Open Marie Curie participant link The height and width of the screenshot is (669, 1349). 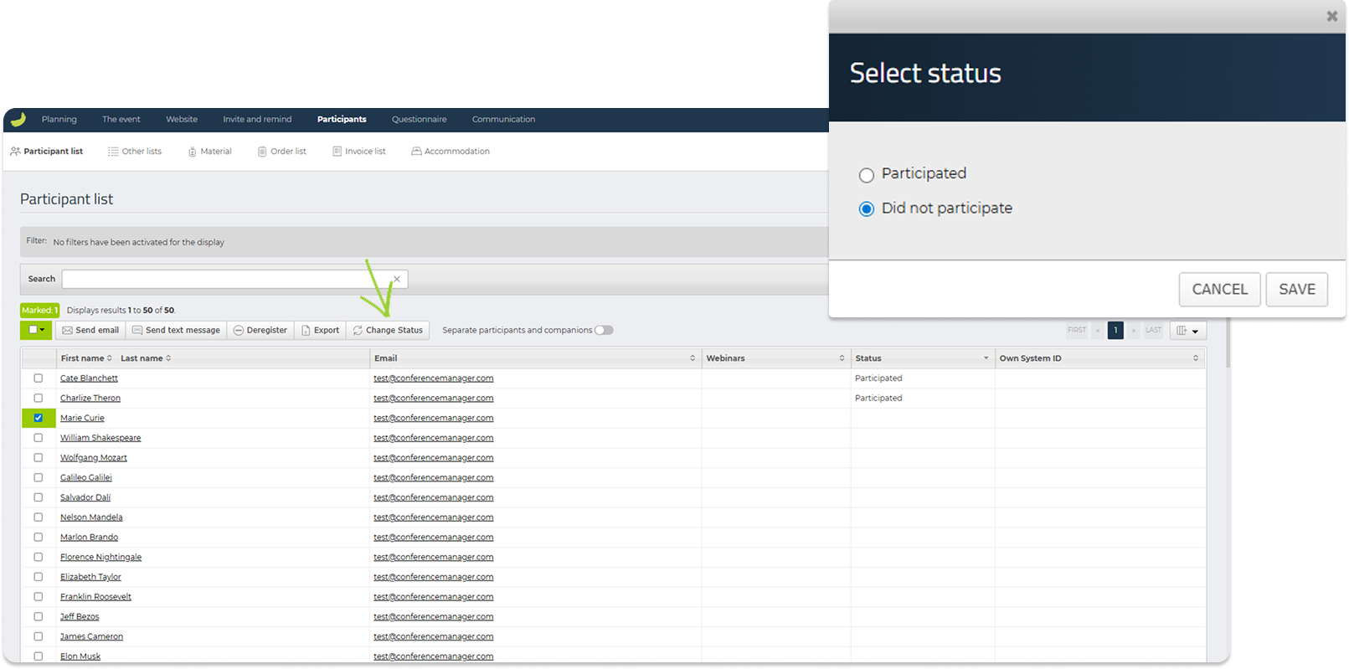[82, 418]
